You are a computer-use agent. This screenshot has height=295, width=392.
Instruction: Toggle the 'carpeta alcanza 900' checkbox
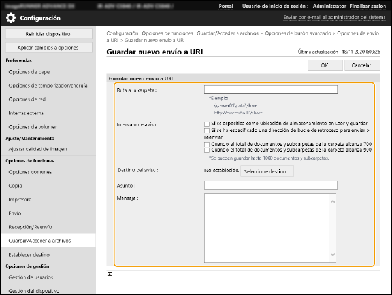click(207, 150)
